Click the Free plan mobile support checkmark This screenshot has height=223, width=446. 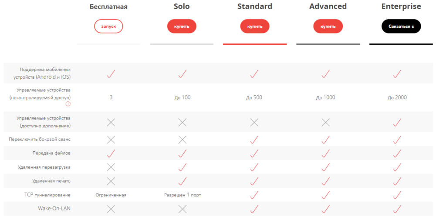111,74
